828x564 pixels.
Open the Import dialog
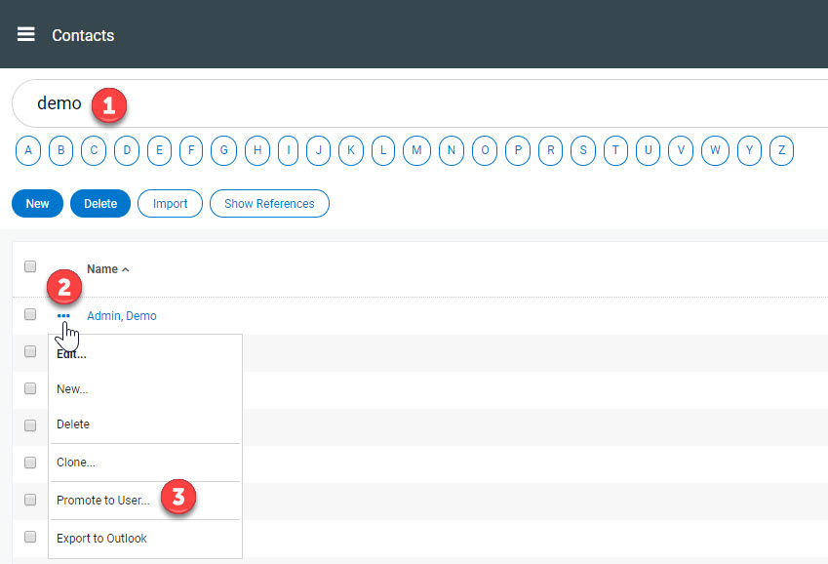click(170, 203)
